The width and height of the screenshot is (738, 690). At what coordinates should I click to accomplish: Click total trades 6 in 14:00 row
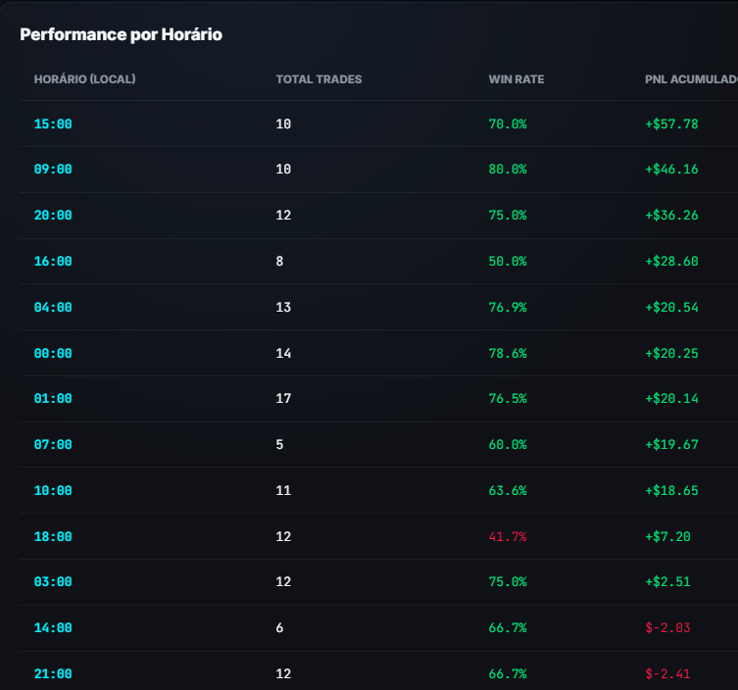pos(279,629)
